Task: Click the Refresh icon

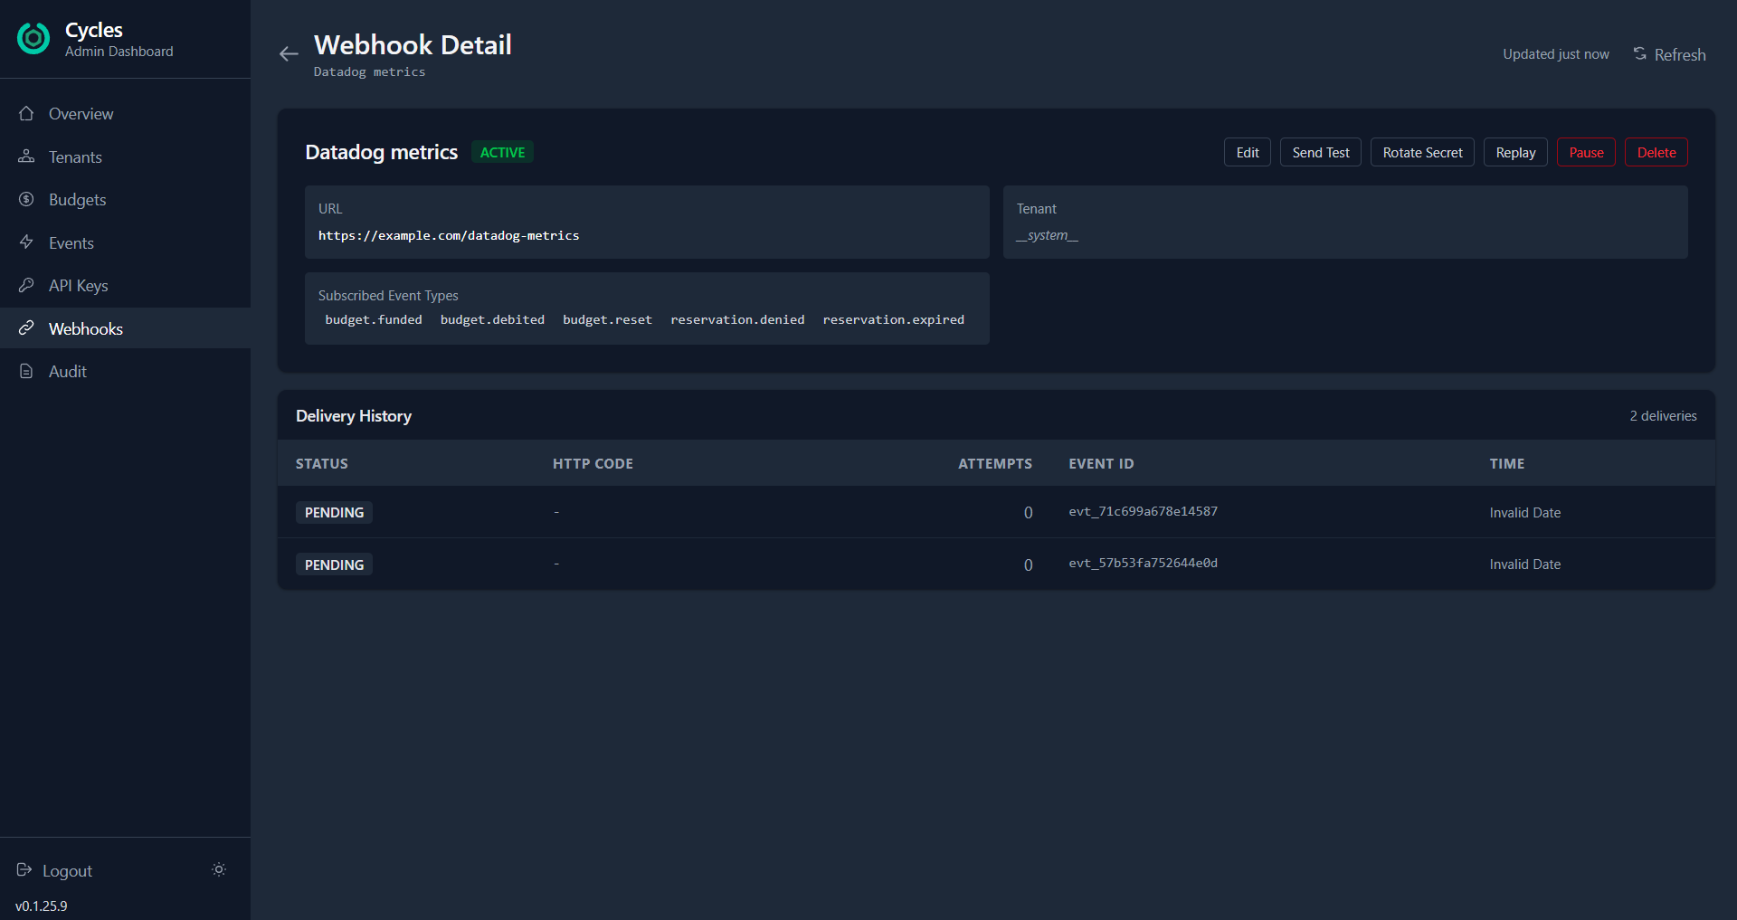Action: tap(1638, 52)
